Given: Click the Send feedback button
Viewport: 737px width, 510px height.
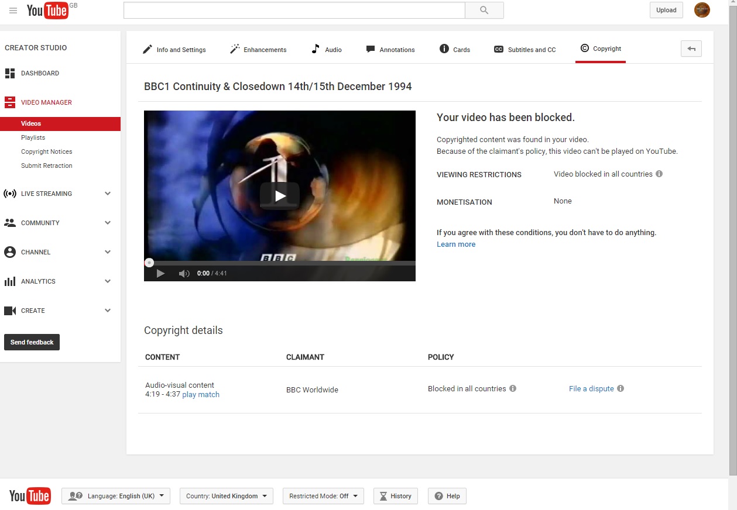Looking at the screenshot, I should tap(32, 342).
